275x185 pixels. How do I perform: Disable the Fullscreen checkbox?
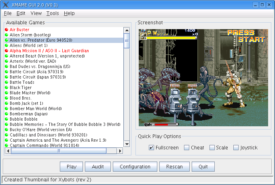(151, 148)
